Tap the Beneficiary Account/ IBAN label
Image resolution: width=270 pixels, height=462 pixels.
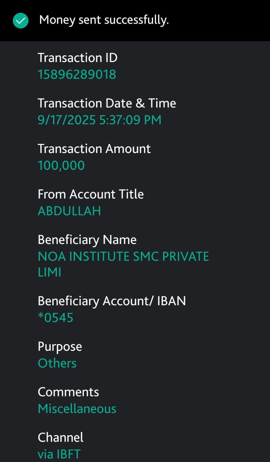click(112, 301)
